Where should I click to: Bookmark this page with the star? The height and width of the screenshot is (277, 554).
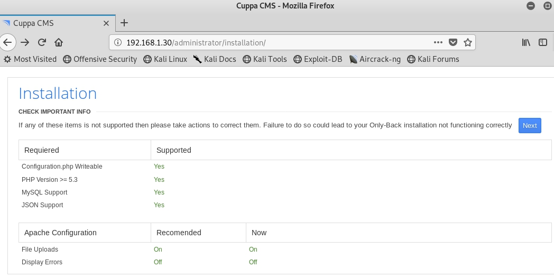[x=468, y=42]
